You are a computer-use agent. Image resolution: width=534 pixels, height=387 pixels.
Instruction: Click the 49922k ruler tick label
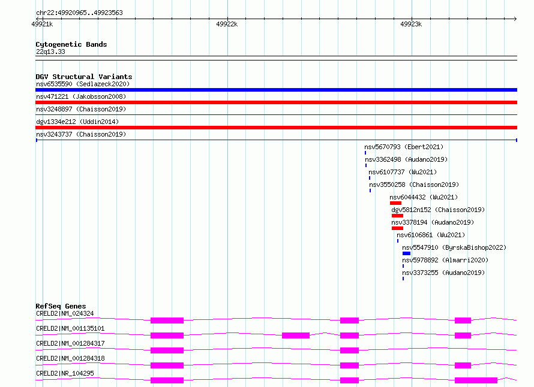click(x=227, y=24)
